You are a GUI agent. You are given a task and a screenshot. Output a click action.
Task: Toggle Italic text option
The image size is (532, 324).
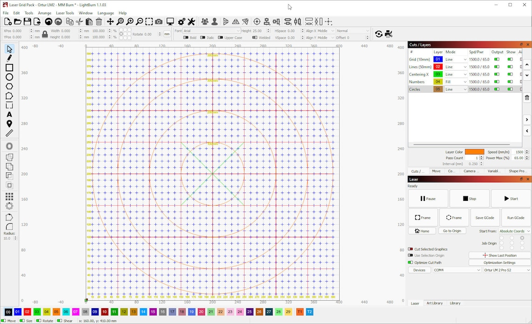click(203, 38)
